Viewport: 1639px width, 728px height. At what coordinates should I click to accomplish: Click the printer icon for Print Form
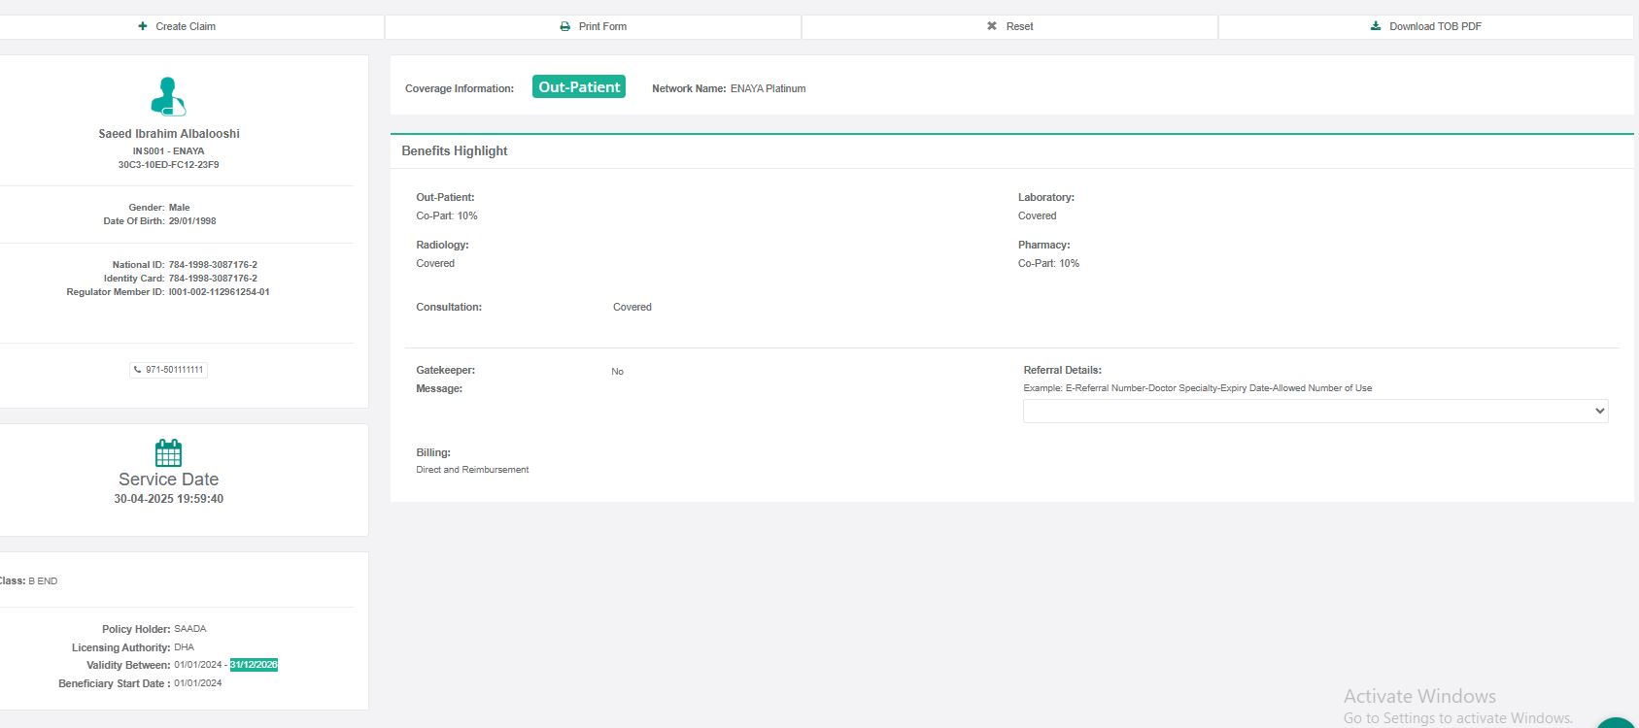coord(565,26)
